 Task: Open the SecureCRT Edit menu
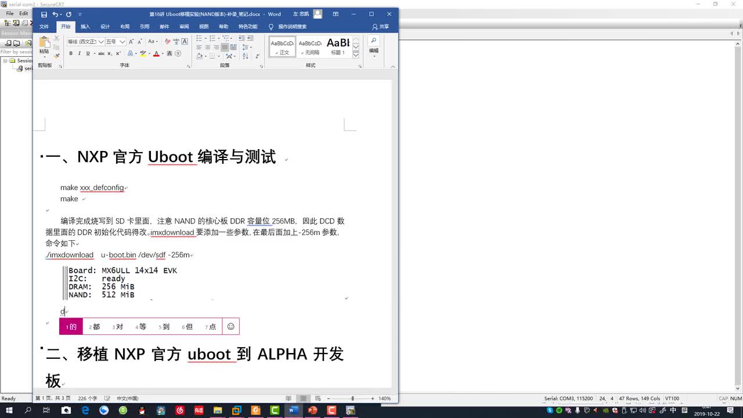[x=23, y=13]
